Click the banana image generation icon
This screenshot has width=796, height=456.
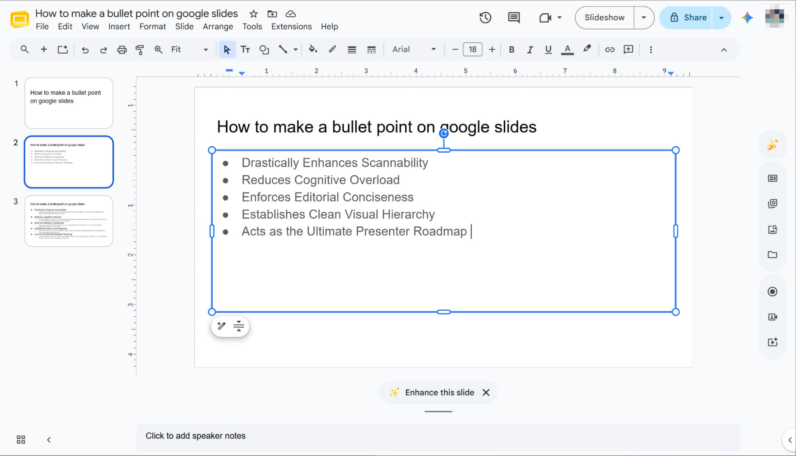(x=773, y=144)
